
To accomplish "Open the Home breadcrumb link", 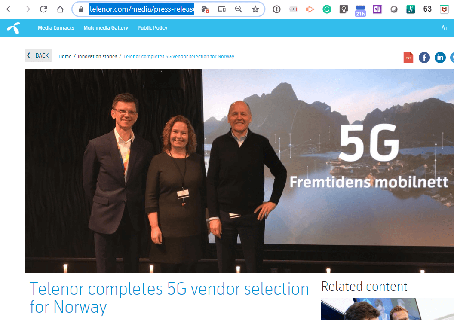I will coord(65,56).
